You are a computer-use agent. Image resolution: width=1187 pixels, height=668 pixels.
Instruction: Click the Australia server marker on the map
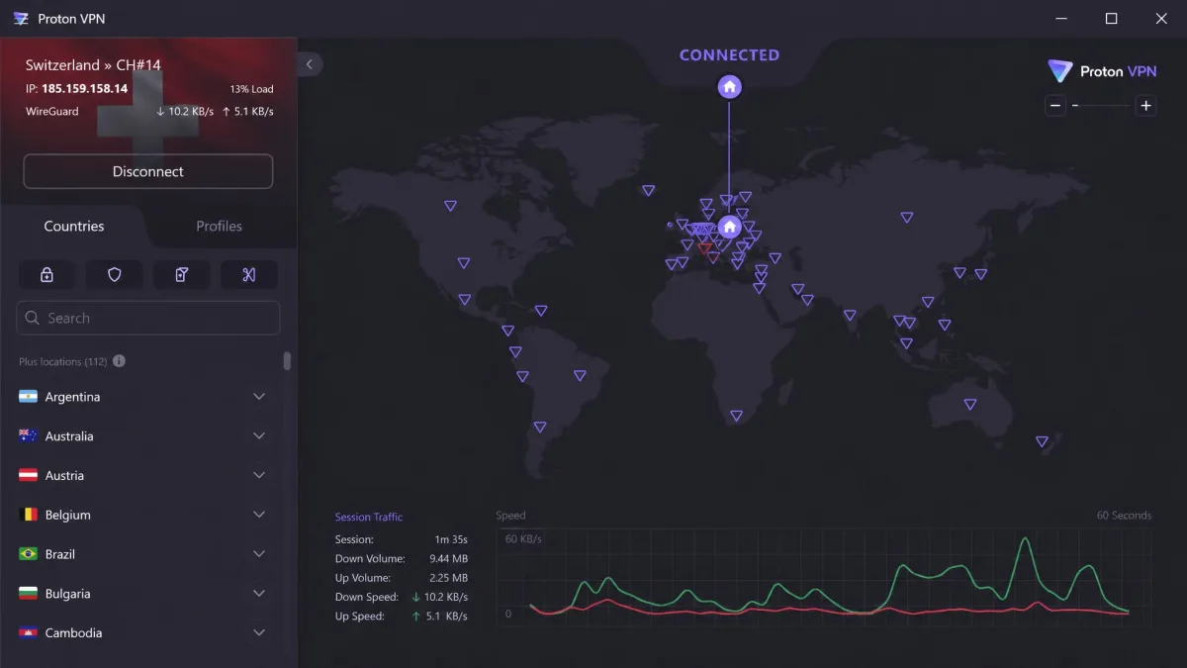[x=970, y=404]
